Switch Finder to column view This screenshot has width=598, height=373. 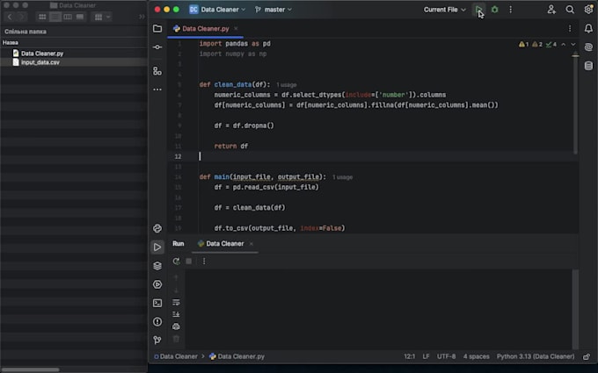68,17
